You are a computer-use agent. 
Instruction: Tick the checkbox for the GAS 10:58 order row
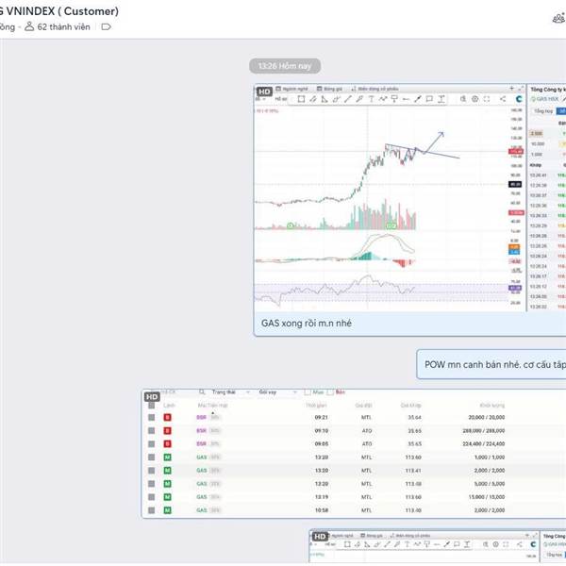pos(152,510)
